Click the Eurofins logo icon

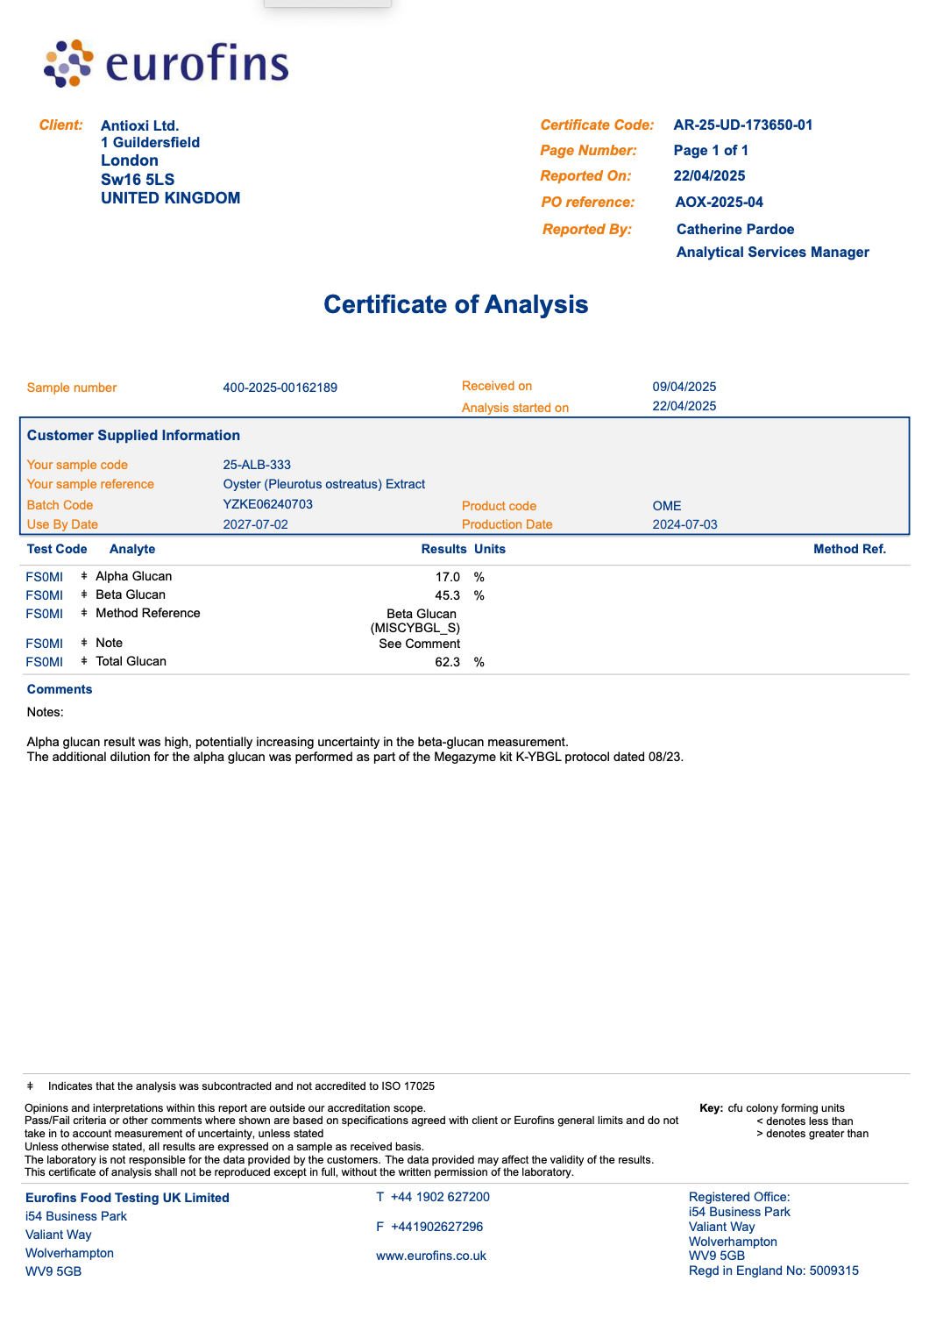[x=68, y=63]
